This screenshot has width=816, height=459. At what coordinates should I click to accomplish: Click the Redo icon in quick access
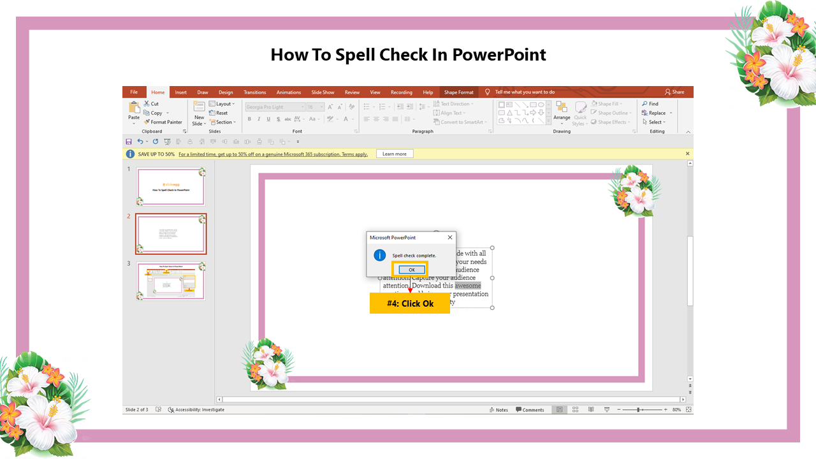[155, 142]
